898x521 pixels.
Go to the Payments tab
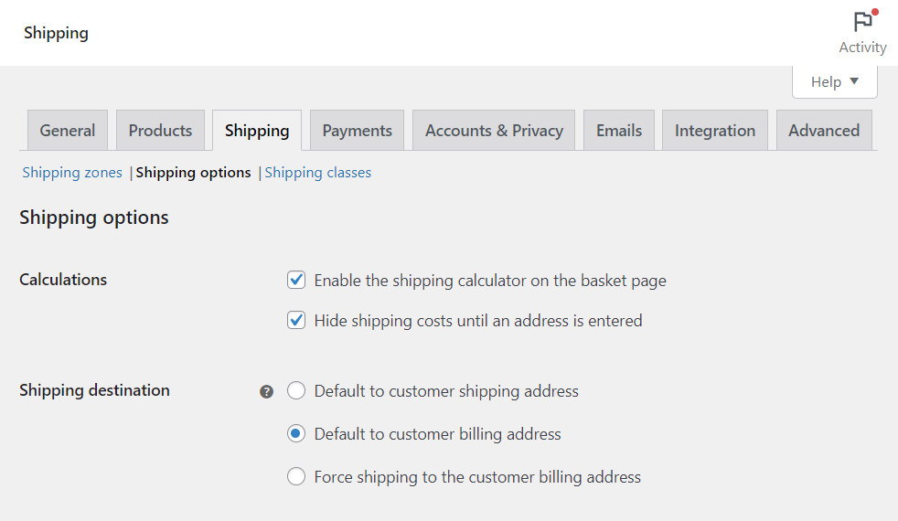[357, 131]
